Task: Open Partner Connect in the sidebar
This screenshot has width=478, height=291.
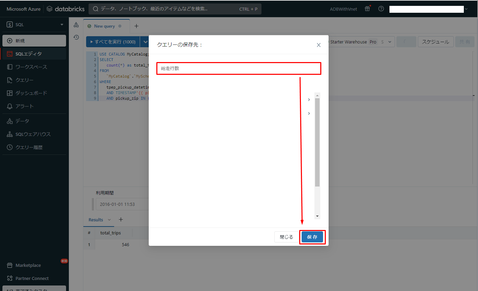Action: (34, 278)
